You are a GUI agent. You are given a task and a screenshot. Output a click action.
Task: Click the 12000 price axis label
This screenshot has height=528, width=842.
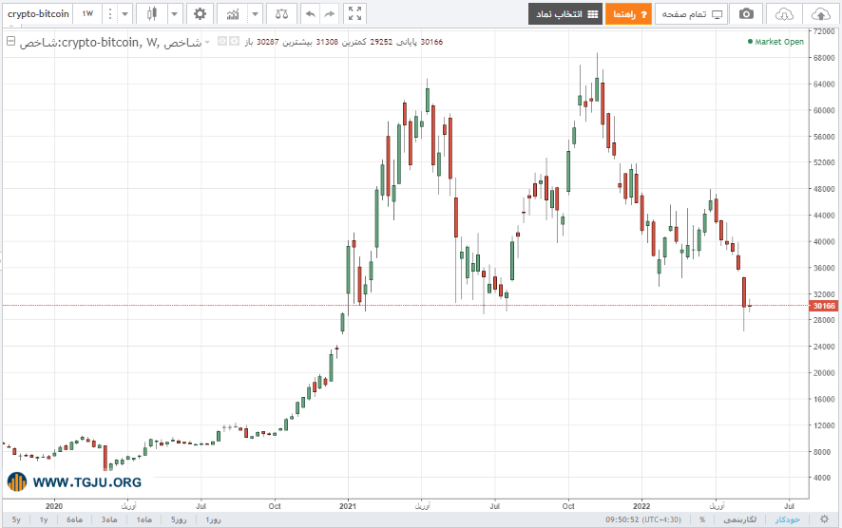coord(824,425)
